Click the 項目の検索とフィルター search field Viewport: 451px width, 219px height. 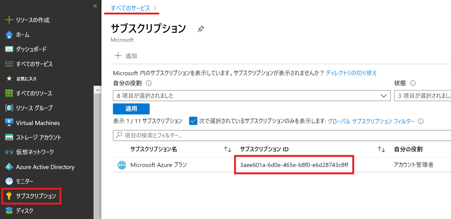(x=282, y=135)
